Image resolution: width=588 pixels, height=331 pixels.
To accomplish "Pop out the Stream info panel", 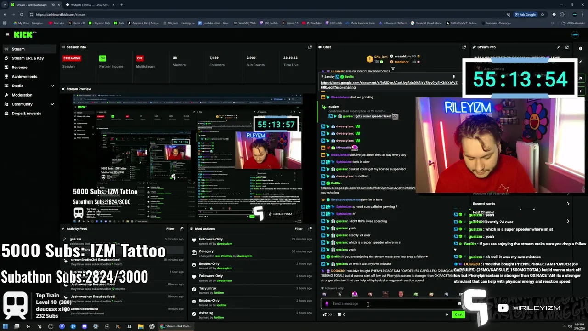I will click(x=567, y=47).
